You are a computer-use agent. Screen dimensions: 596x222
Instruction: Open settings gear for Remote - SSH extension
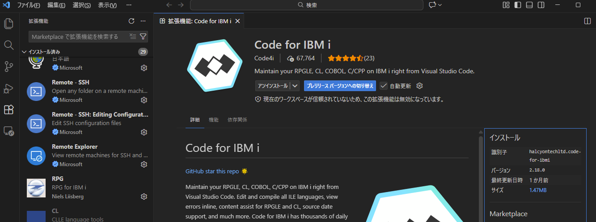click(144, 100)
